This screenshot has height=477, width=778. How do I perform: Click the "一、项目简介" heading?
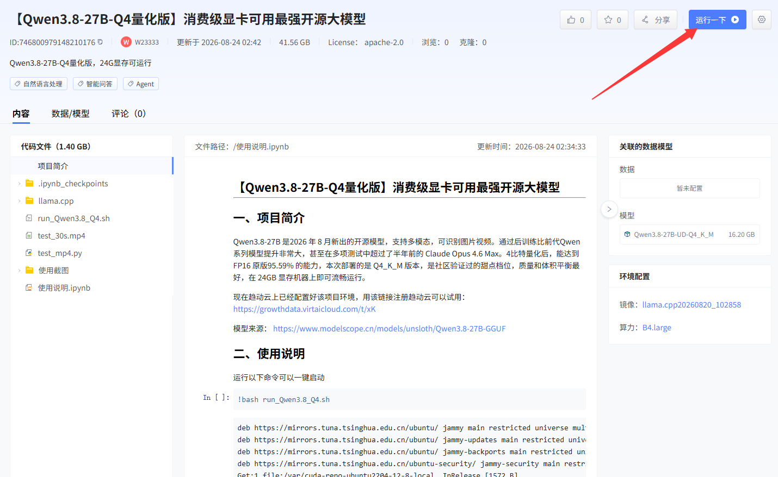[x=269, y=218]
